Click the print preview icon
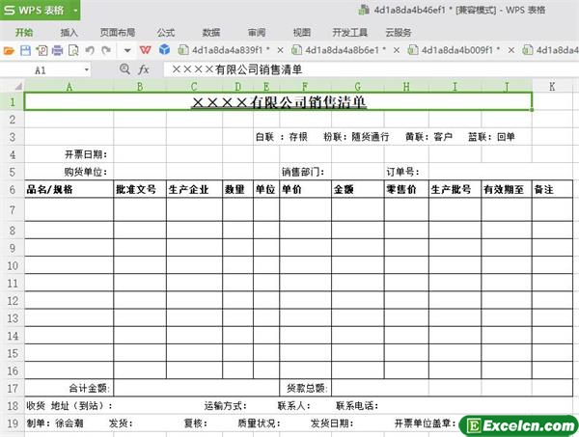 tap(73, 50)
